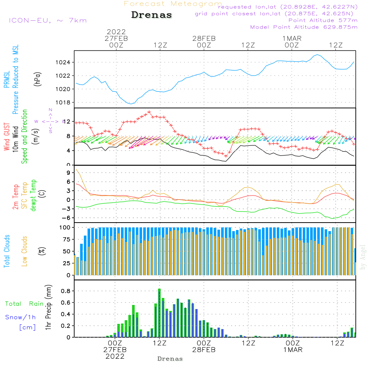Select 'requested lon,lat (20.8928E, 42.6227N)' text

tap(288, 7)
